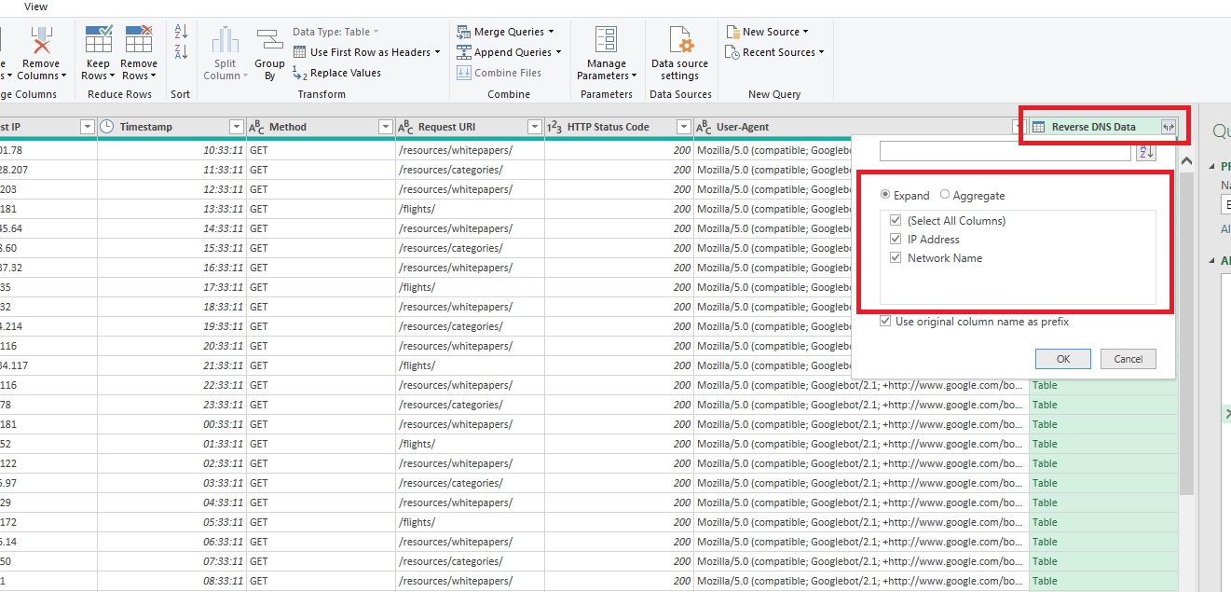Disable Use original column name as prefix
The width and height of the screenshot is (1231, 592).
coord(884,320)
